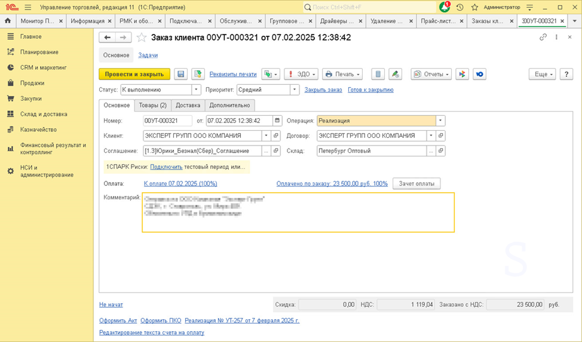The width and height of the screenshot is (582, 342).
Task: Click the Оформить Акт link
Action: point(118,321)
